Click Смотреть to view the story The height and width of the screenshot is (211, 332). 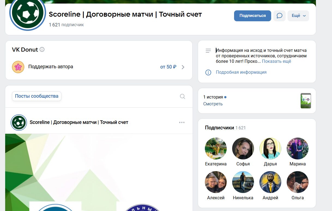click(213, 104)
